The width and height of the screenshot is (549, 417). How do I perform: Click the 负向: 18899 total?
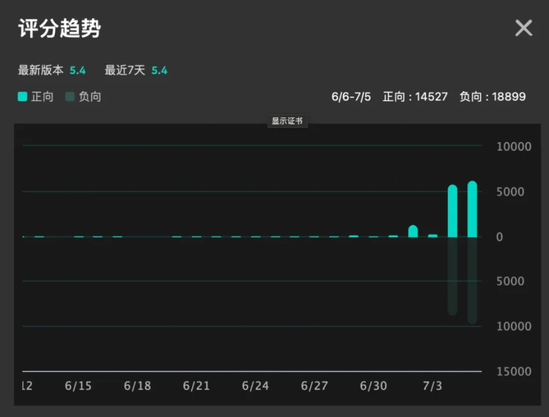coord(492,97)
